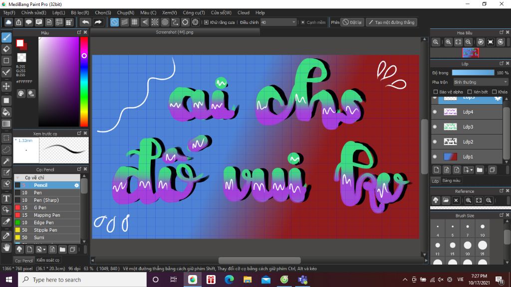Viewport: 511px width, 287px height.
Task: Select the Move tool
Action: 6,86
